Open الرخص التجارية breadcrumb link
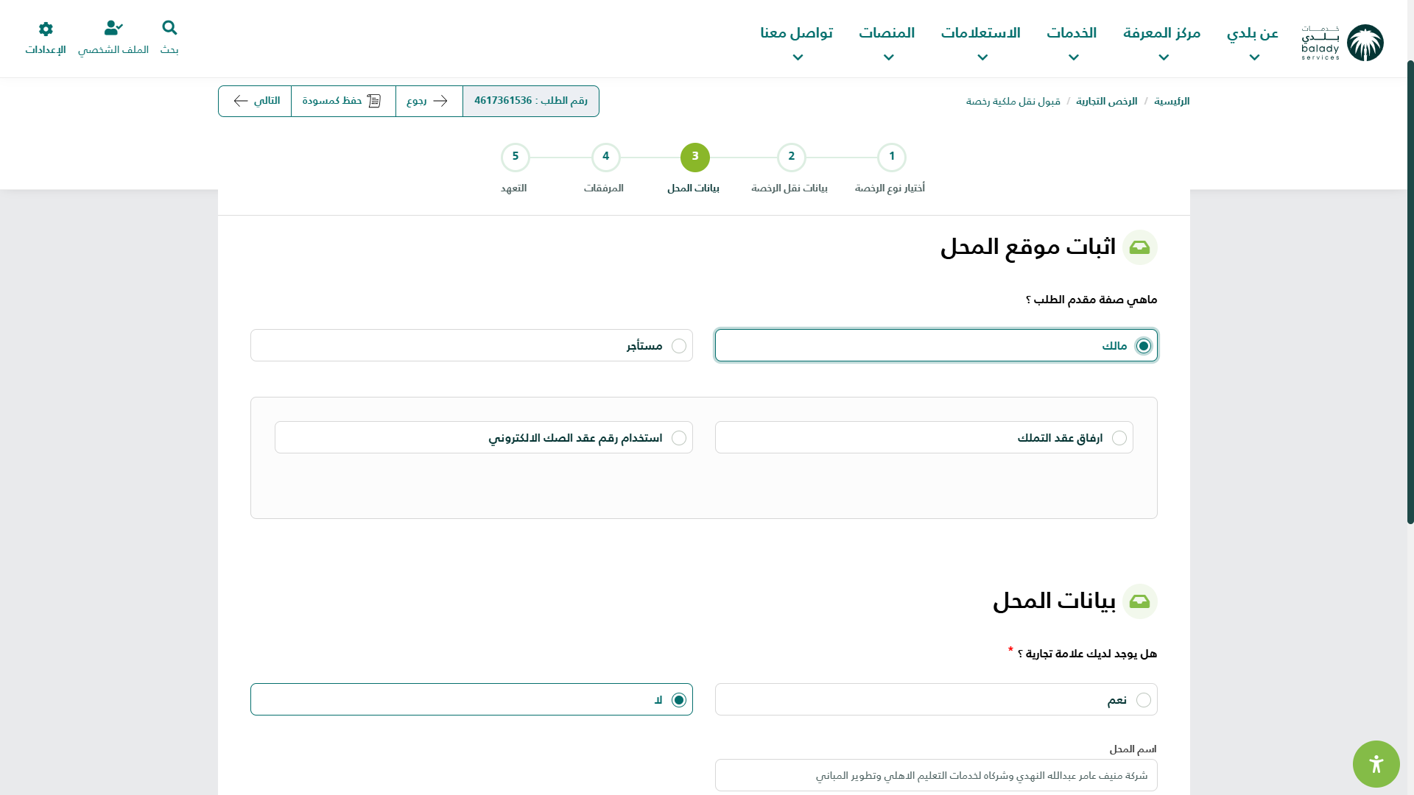1414x795 pixels. pos(1106,102)
